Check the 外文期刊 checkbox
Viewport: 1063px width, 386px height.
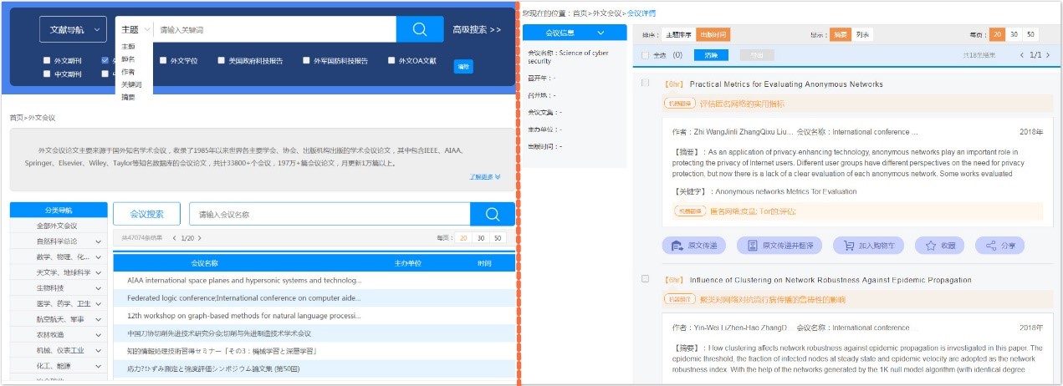click(x=47, y=61)
